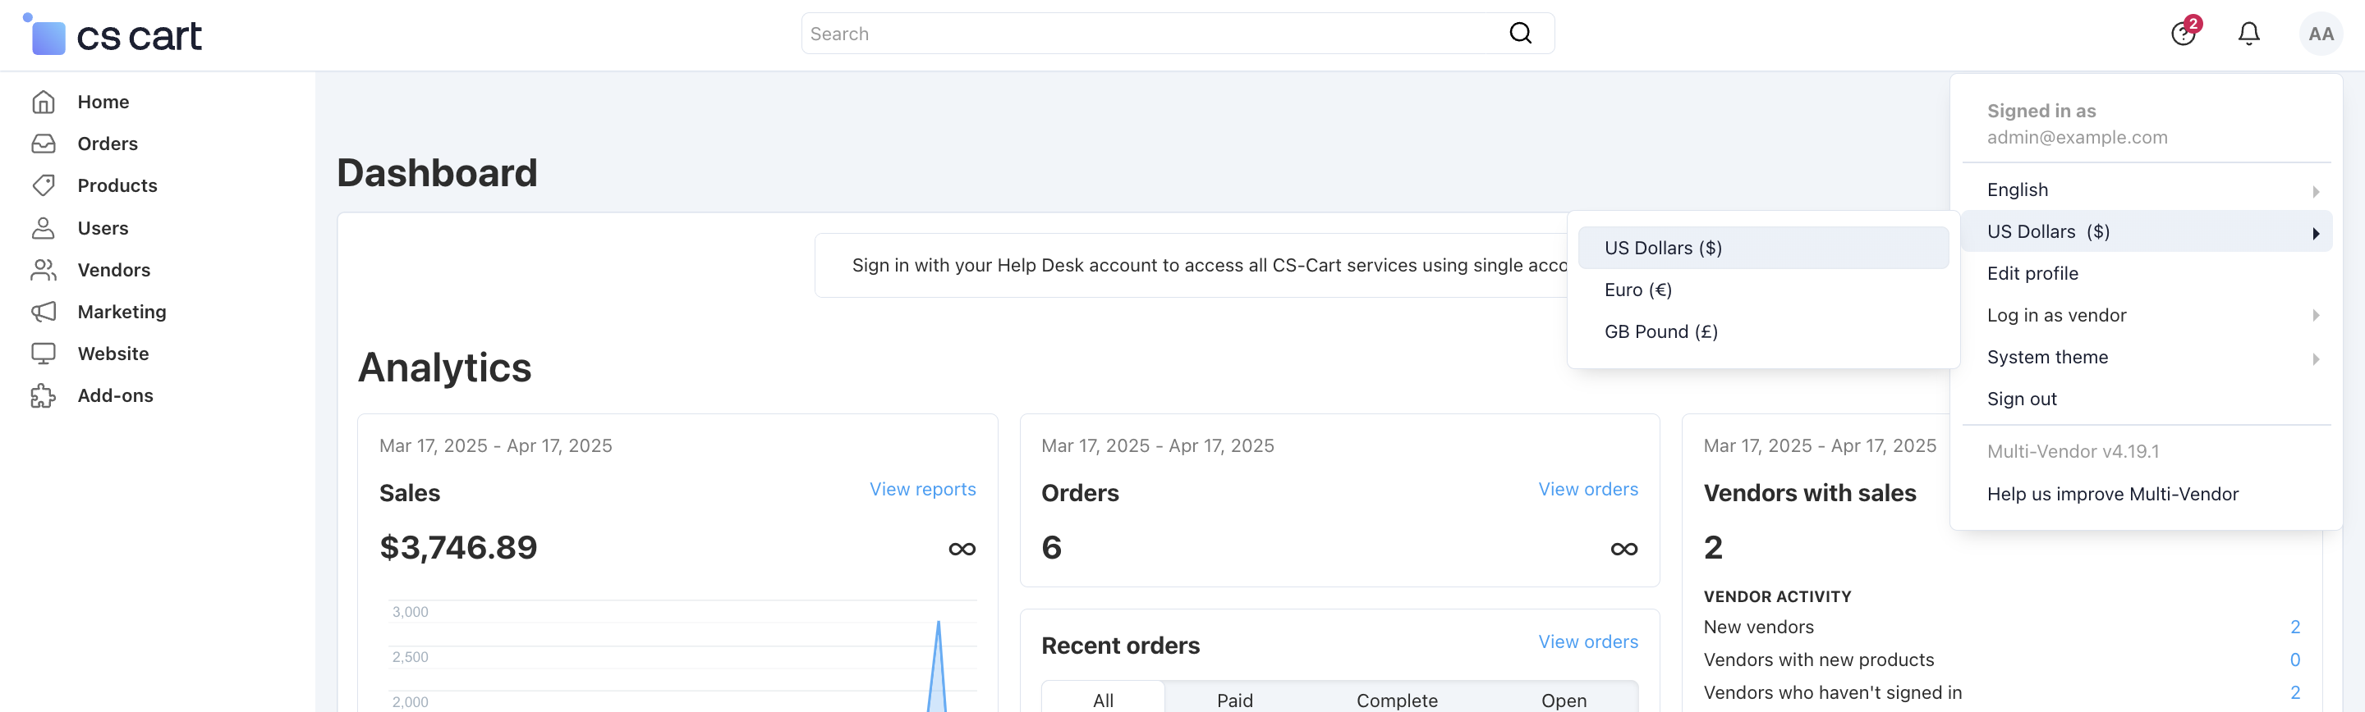Screen dimensions: 2365x712
Task: Click the Sales date range Mar 17 - Apr 17
Action: (496, 446)
